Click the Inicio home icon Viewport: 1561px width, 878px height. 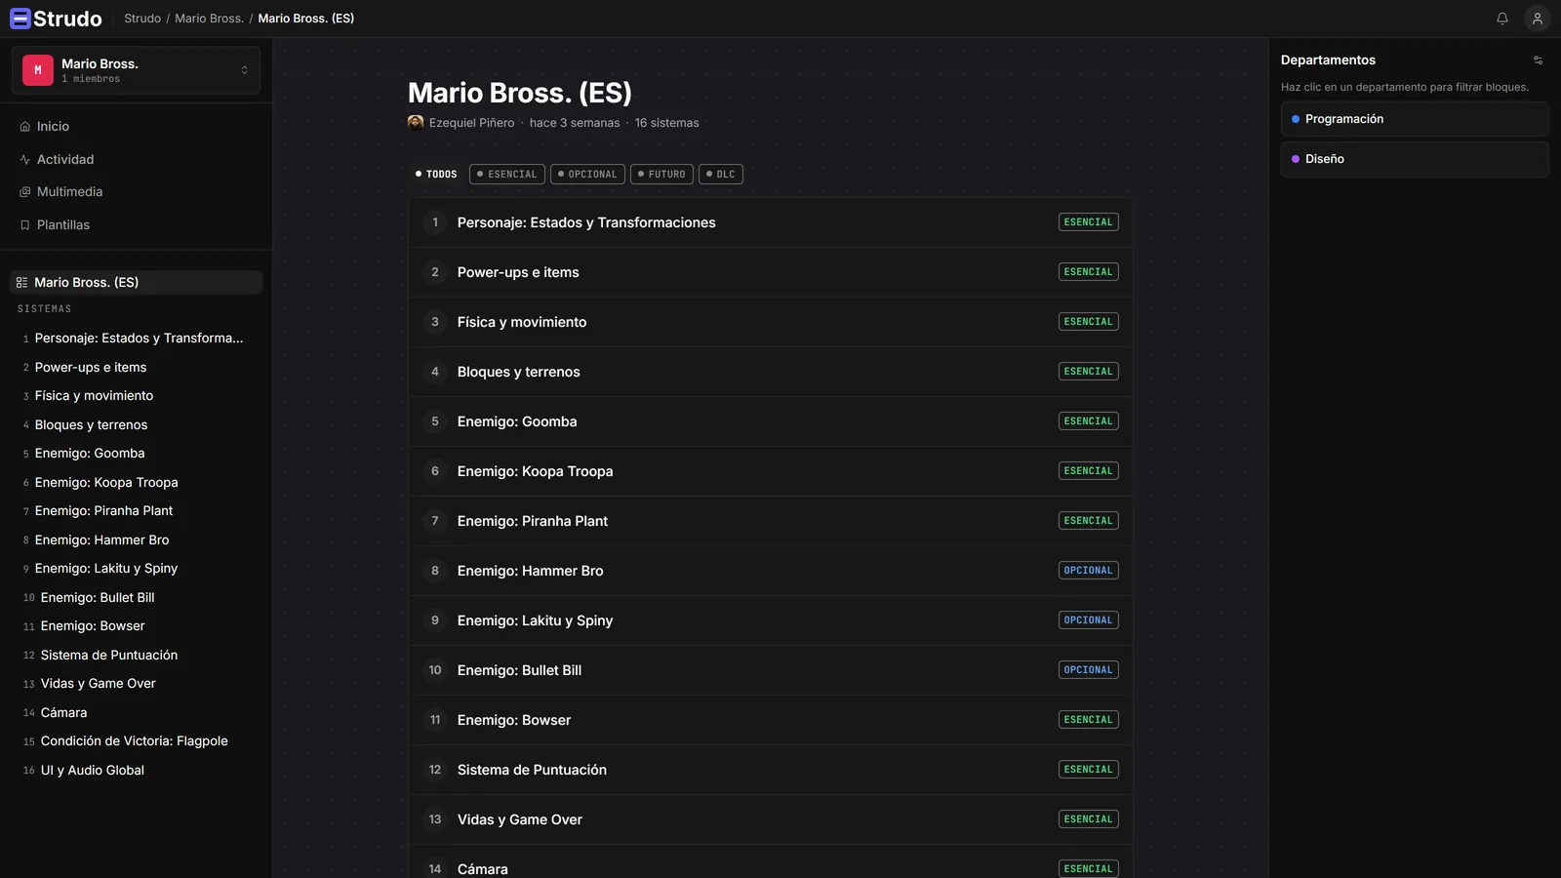pyautogui.click(x=25, y=127)
